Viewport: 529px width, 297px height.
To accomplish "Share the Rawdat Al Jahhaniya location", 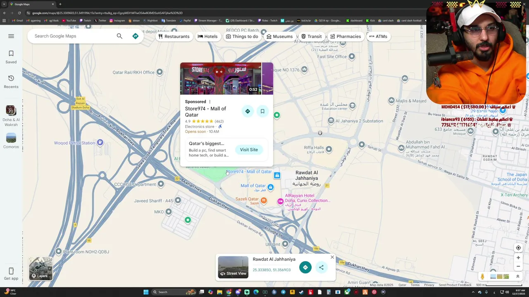I will [321, 267].
